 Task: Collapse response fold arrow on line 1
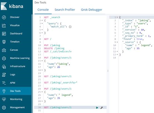coord(117,17)
